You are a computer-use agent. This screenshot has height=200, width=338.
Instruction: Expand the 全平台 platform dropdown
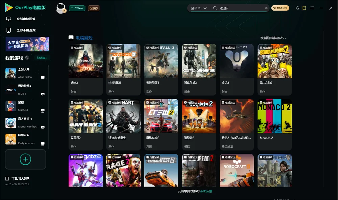[198, 8]
